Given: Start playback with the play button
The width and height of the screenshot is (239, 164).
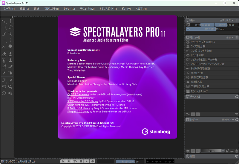Looking at the screenshot, I should [87, 161].
